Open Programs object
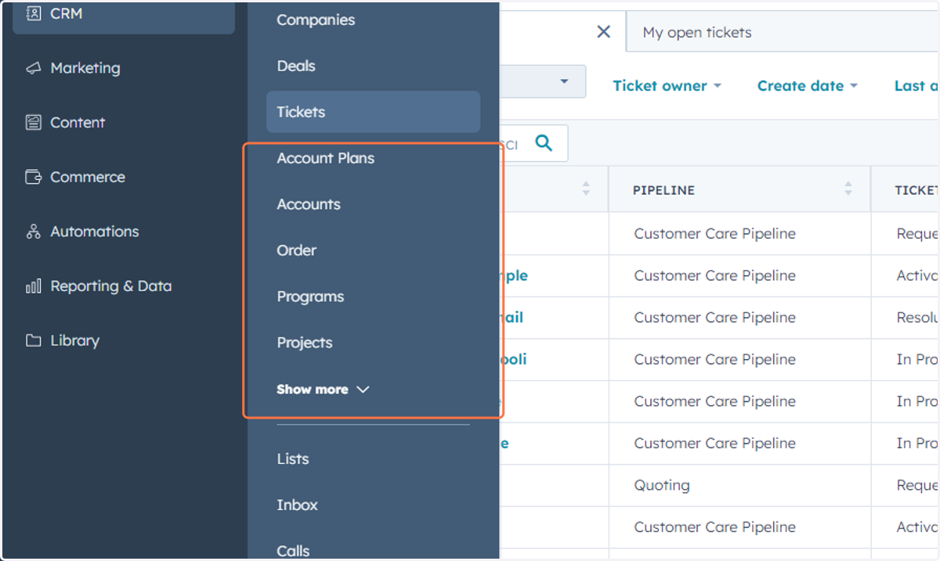Image resolution: width=940 pixels, height=561 pixels. tap(310, 297)
